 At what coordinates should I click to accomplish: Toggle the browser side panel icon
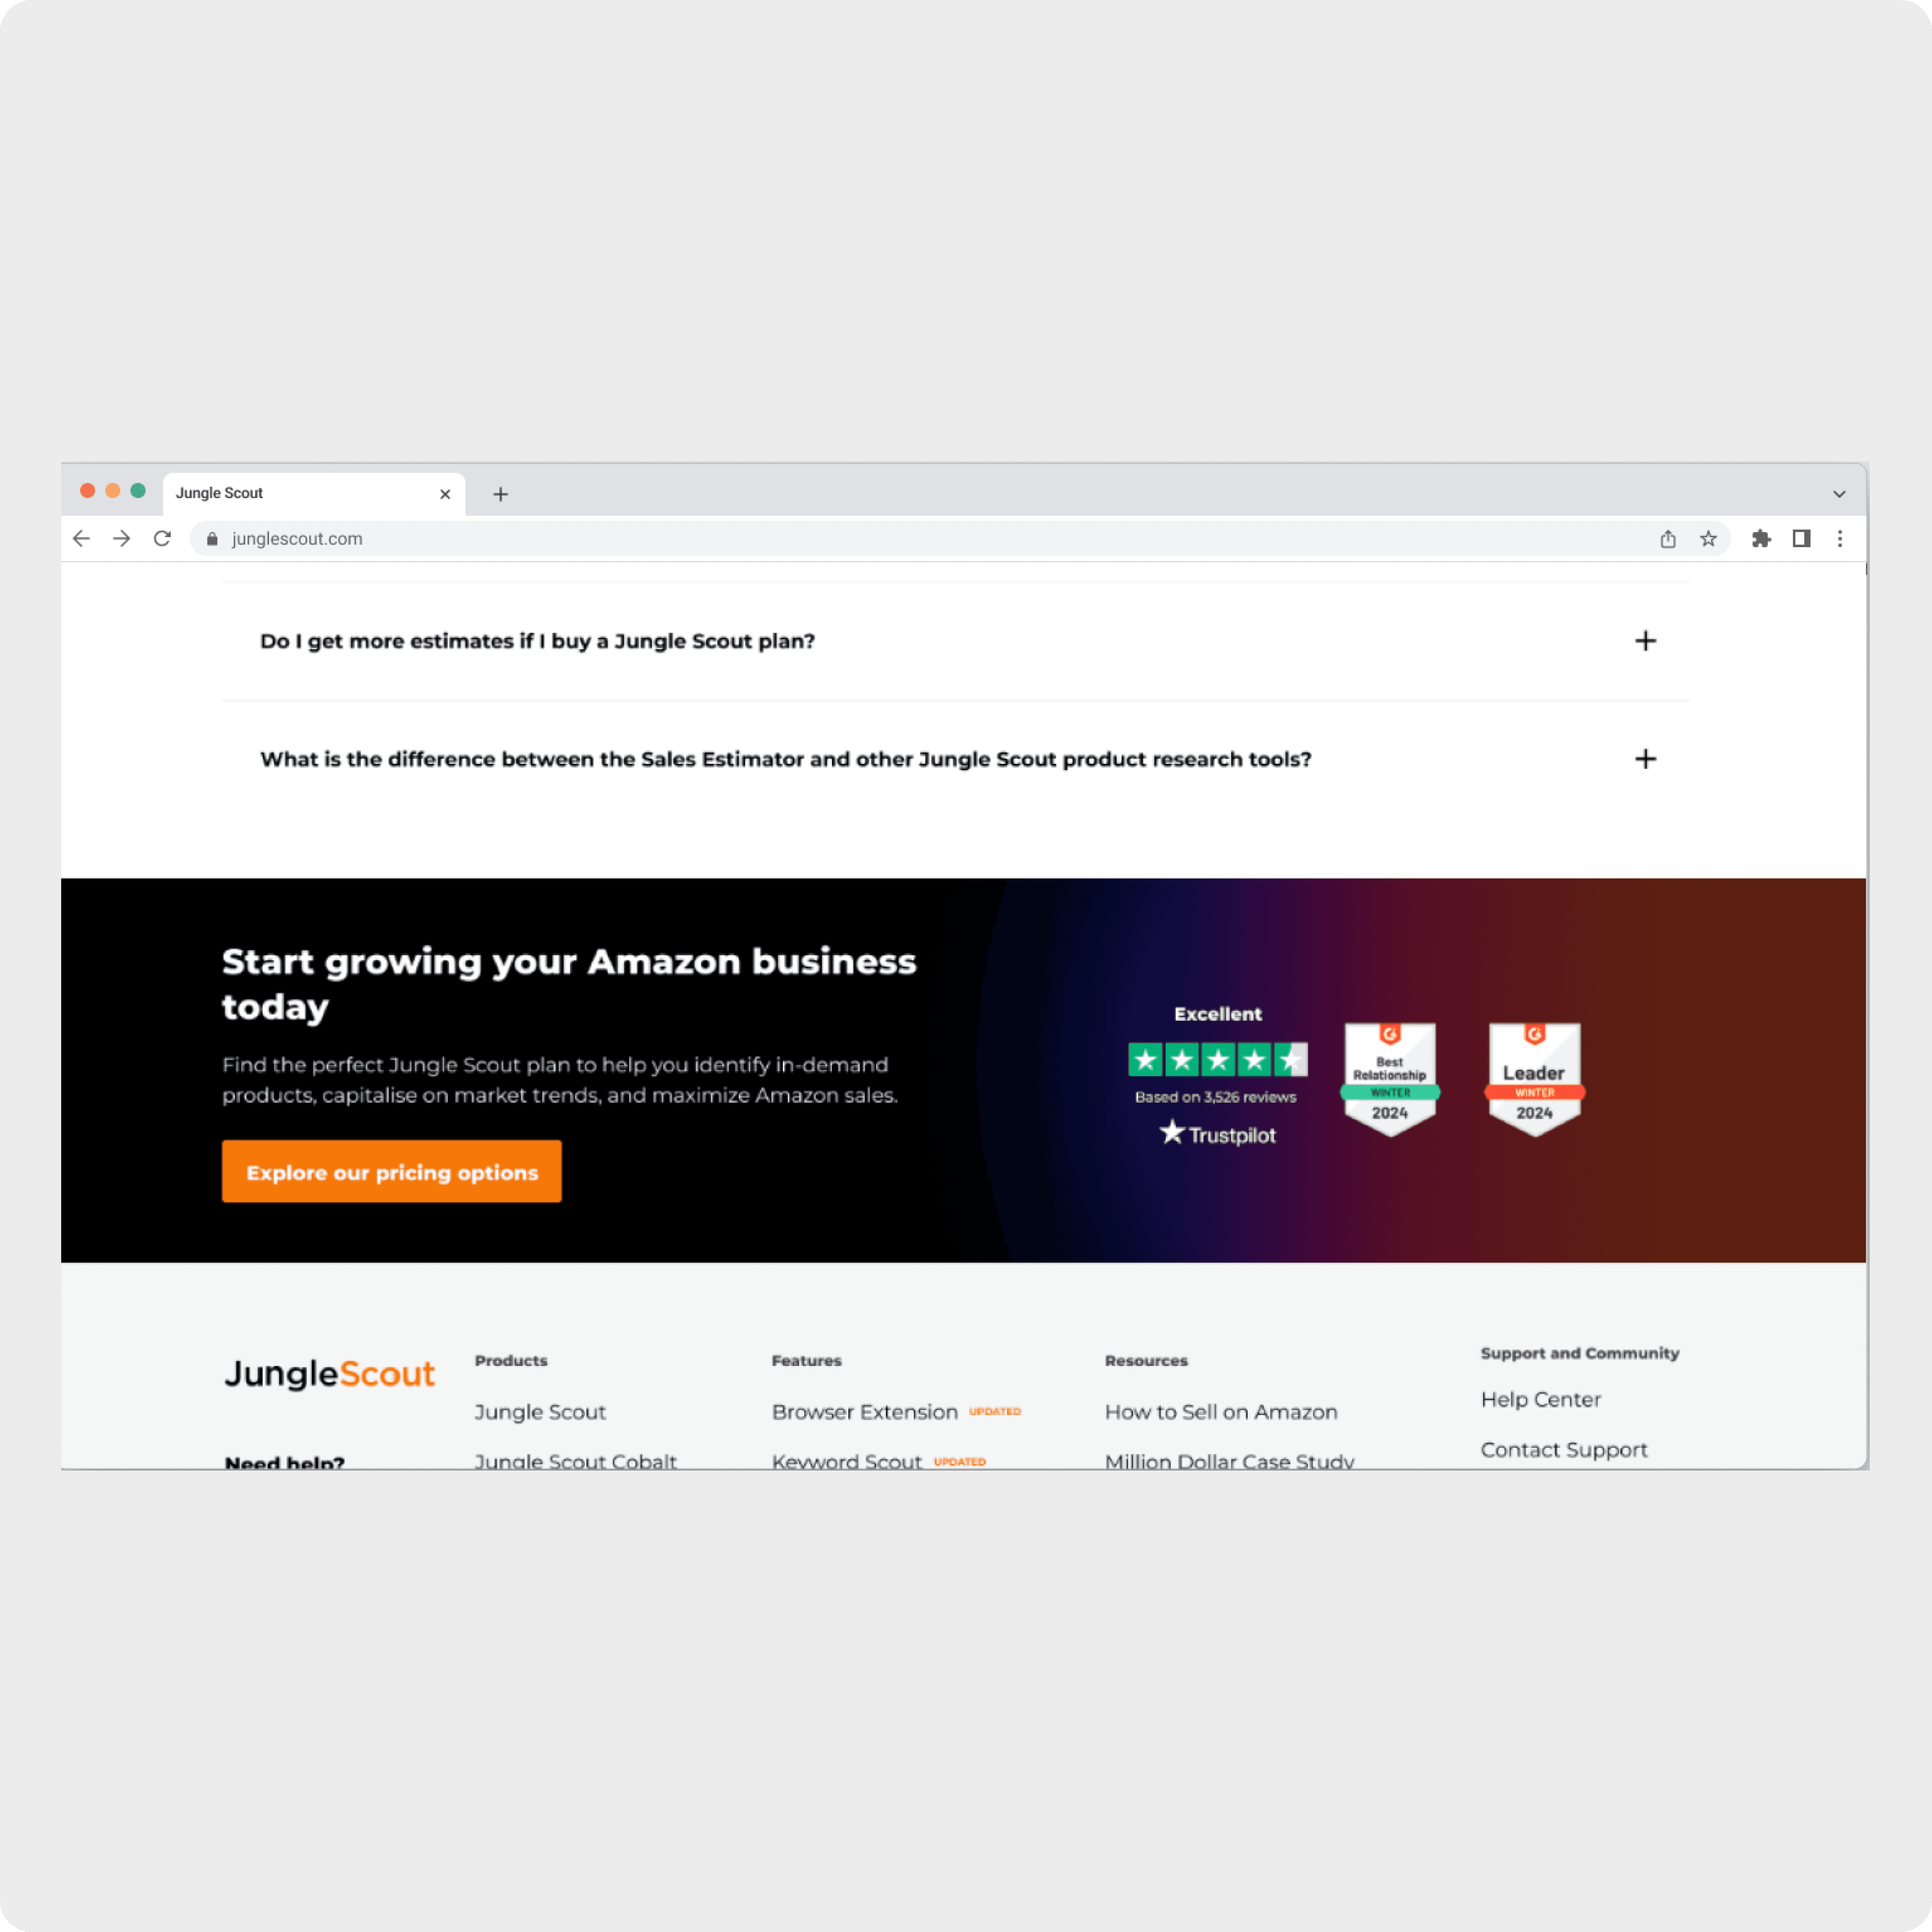pos(1801,539)
